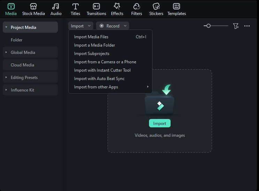
Task: Open the Effects sparkle icon
Action: [117, 7]
